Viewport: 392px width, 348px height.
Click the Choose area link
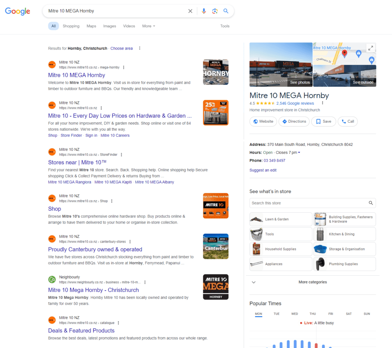tap(121, 49)
